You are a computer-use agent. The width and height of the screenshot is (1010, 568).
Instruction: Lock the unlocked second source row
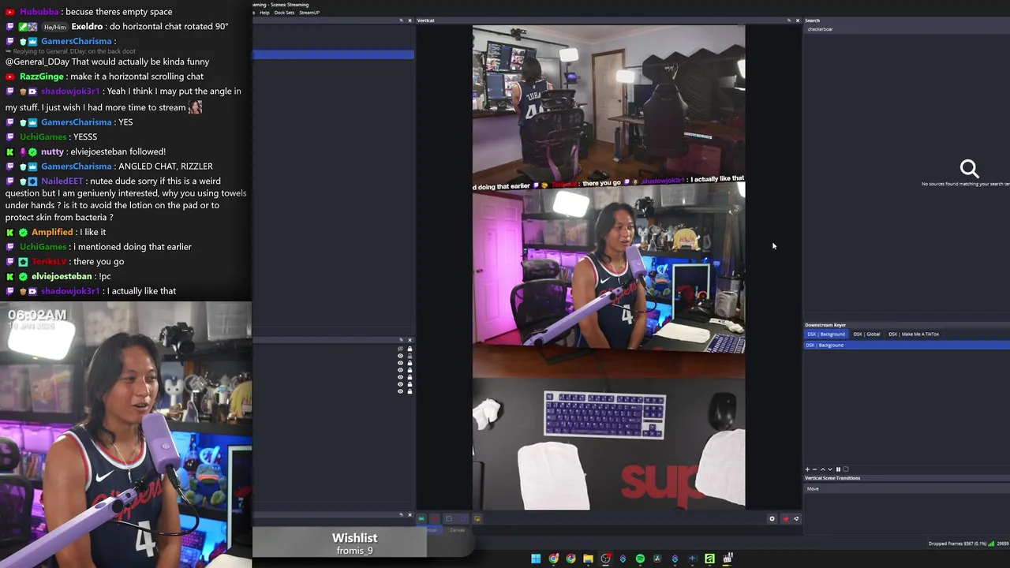coord(410,356)
